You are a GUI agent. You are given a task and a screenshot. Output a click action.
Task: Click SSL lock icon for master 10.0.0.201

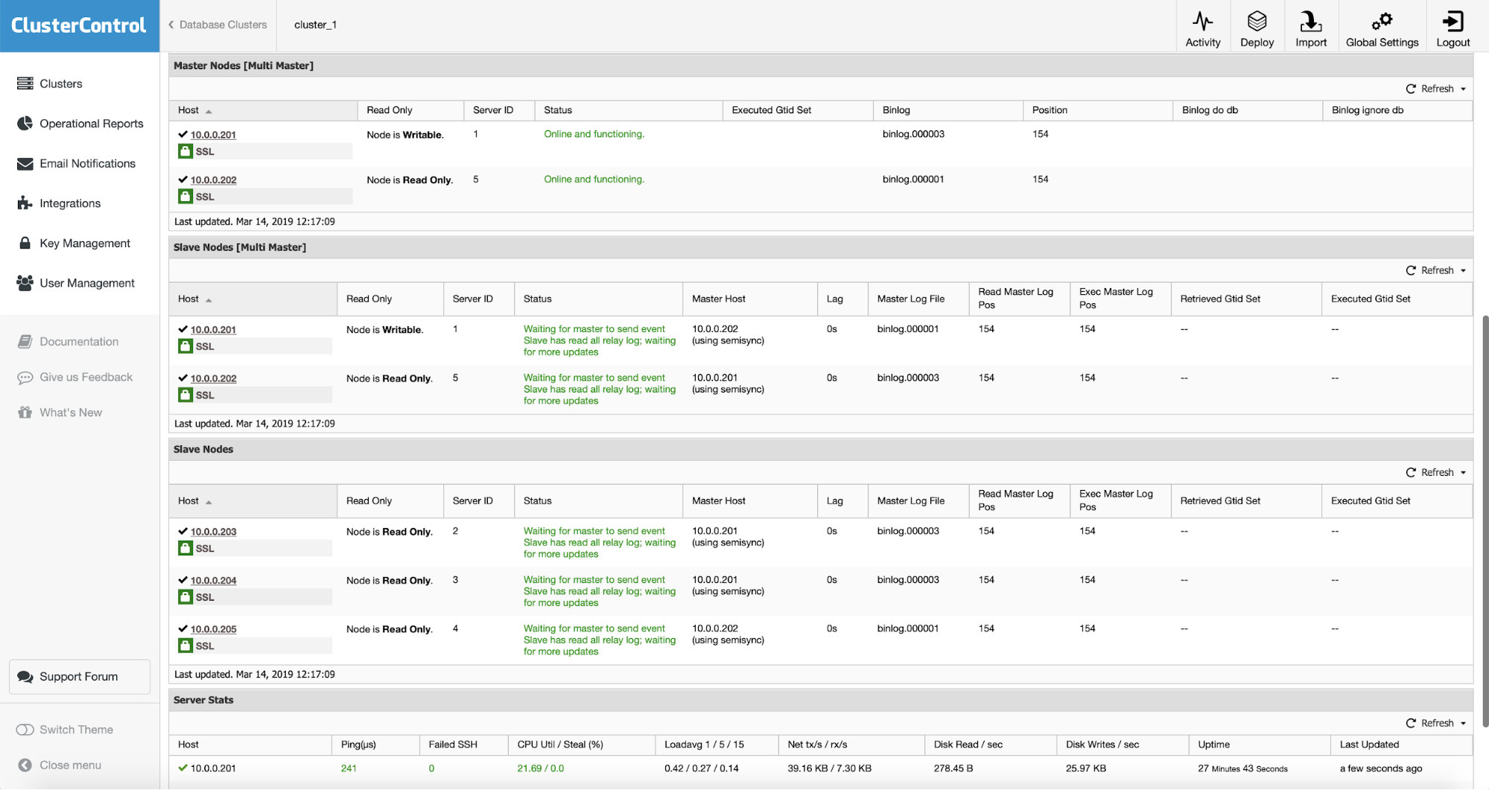pos(185,151)
